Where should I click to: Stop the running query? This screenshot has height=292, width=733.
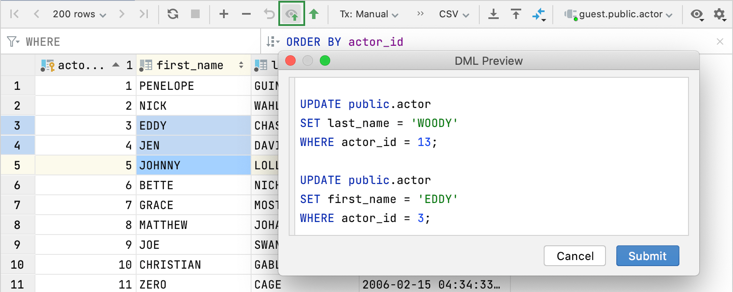(195, 14)
